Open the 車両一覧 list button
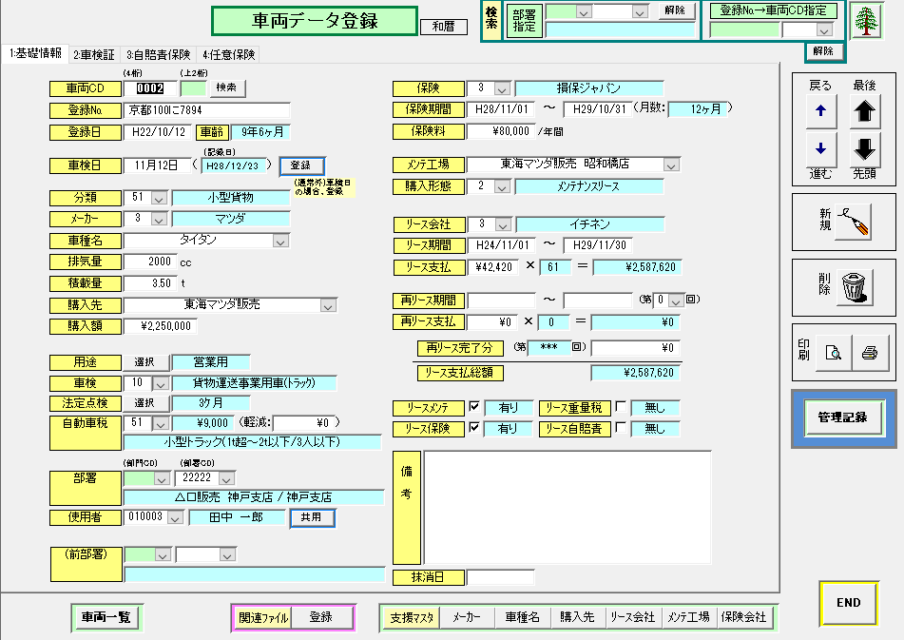The height and width of the screenshot is (640, 904). point(106,617)
